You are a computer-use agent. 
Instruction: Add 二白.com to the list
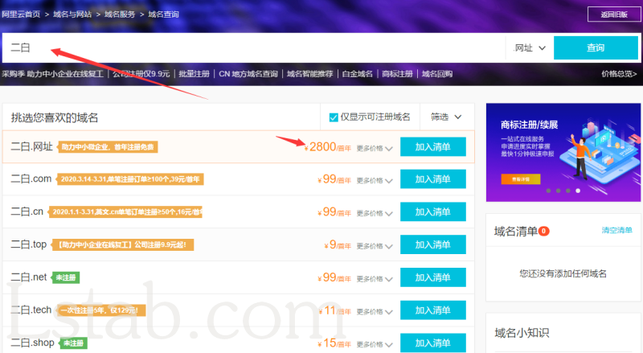tap(433, 179)
